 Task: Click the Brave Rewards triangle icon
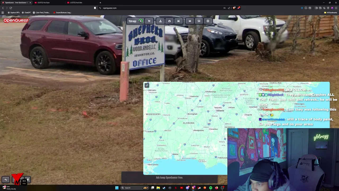pyautogui.click(x=239, y=8)
